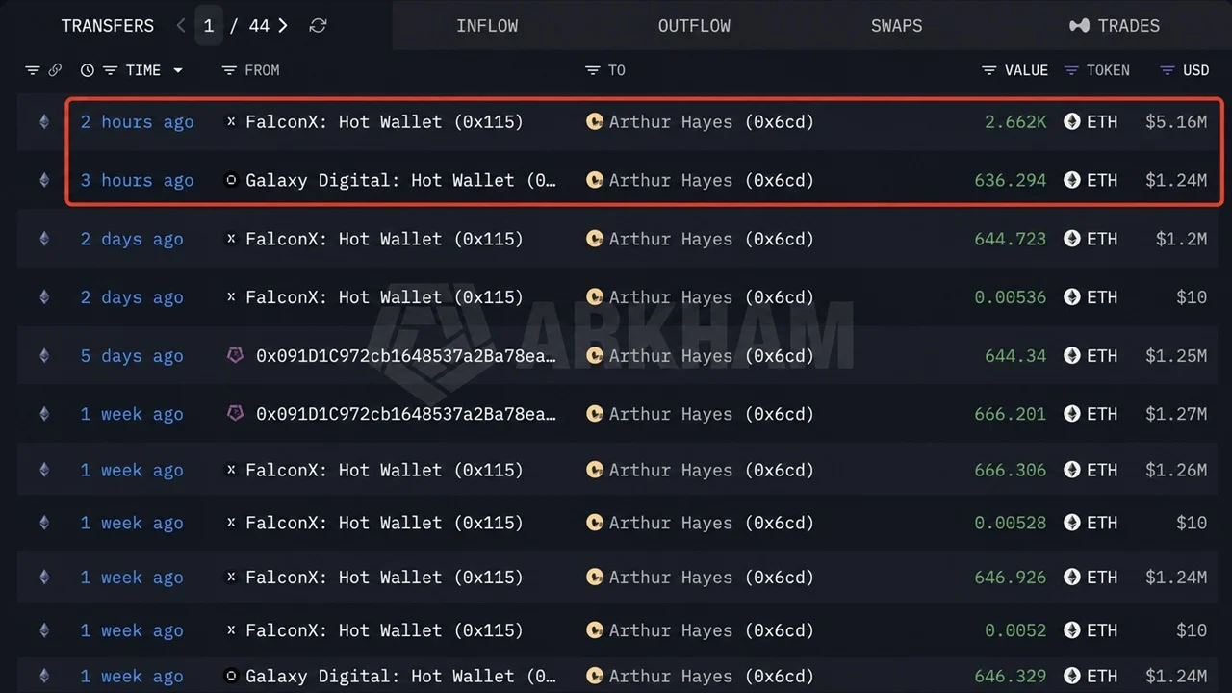Click purple entity icon in 5 days ago row
This screenshot has width=1232, height=693.
coord(235,355)
